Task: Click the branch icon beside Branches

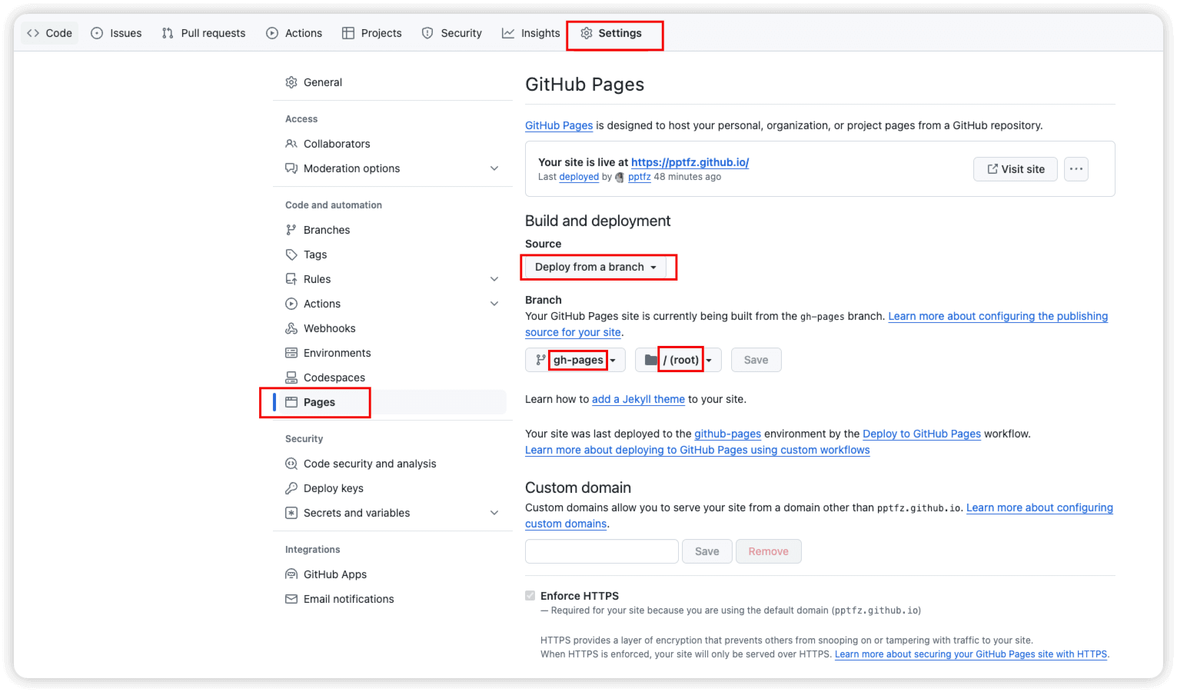Action: click(x=291, y=230)
